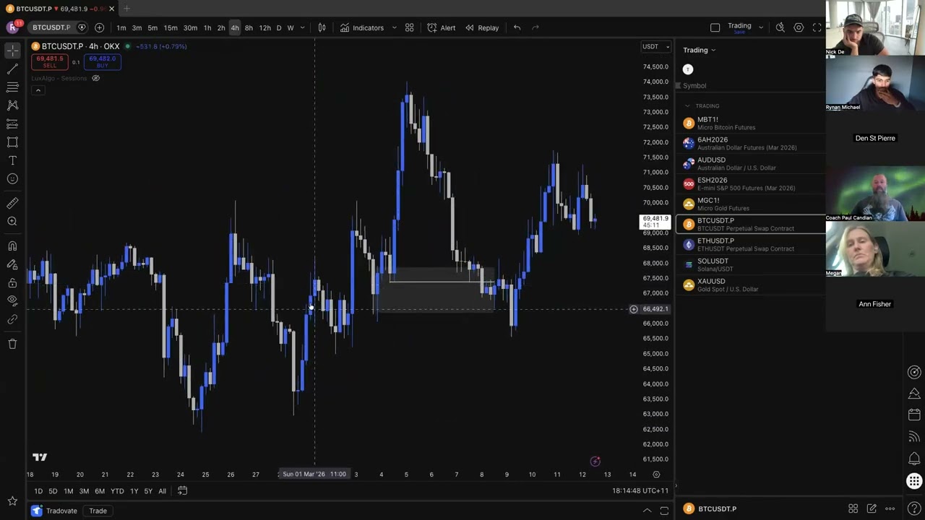
Task: Open the timezone clock 18:14:48 UTC+11
Action: (x=640, y=491)
